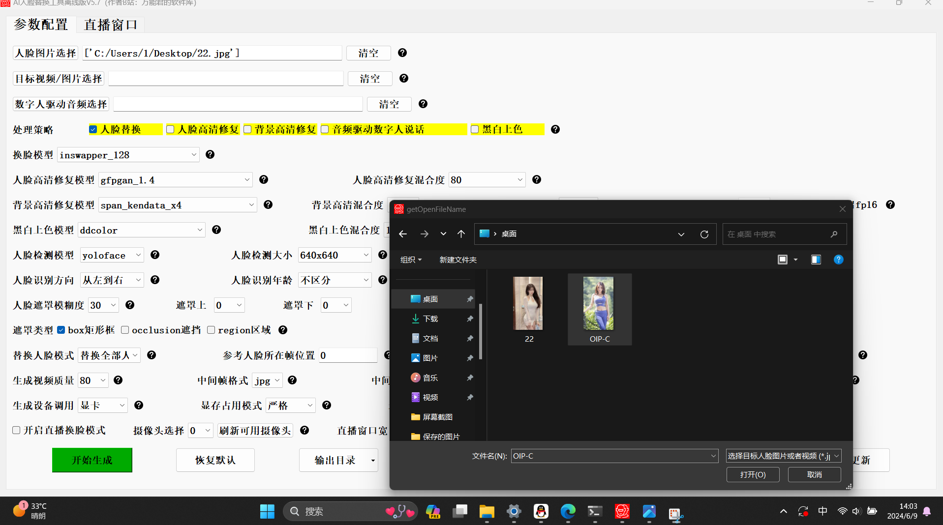Open QQ from the taskbar
This screenshot has width=943, height=525.
541,511
